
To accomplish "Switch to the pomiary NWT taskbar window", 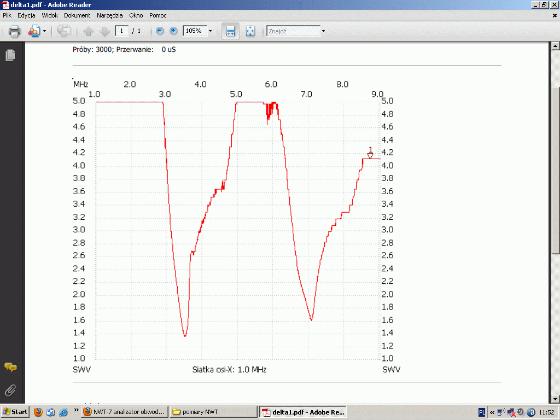I will click(213, 412).
